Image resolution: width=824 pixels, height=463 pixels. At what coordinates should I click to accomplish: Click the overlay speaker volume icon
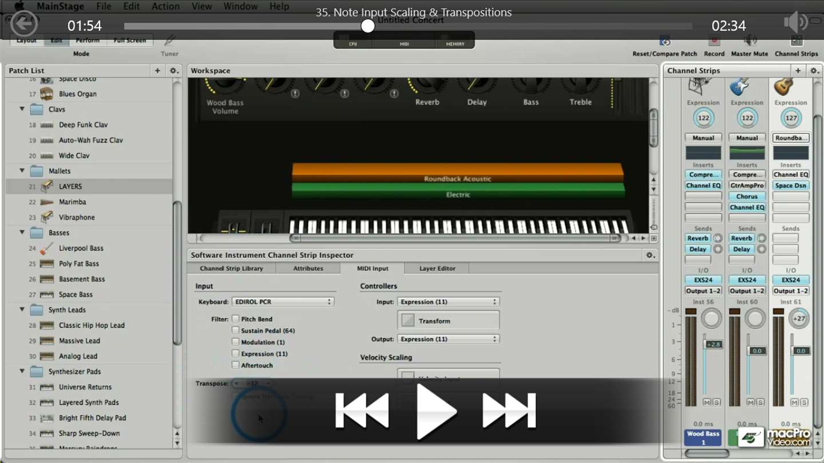[796, 23]
